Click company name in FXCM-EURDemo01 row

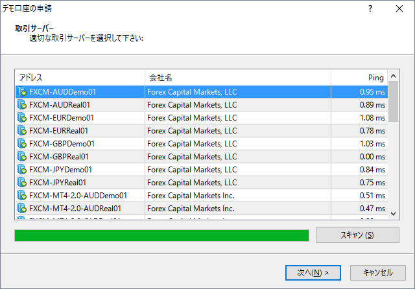click(x=192, y=118)
